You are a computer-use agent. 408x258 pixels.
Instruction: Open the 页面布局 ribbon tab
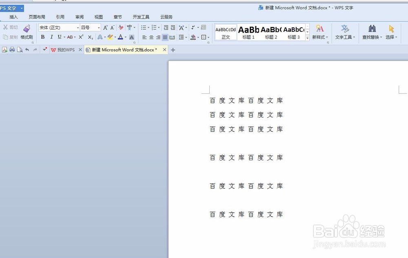pyautogui.click(x=37, y=17)
